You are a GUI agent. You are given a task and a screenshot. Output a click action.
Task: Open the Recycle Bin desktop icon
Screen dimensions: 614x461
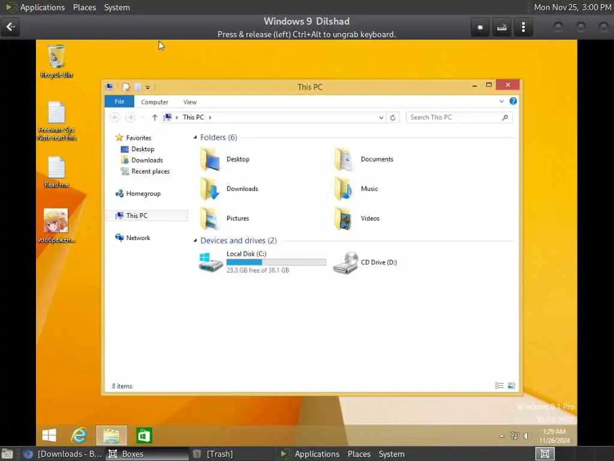coord(56,61)
